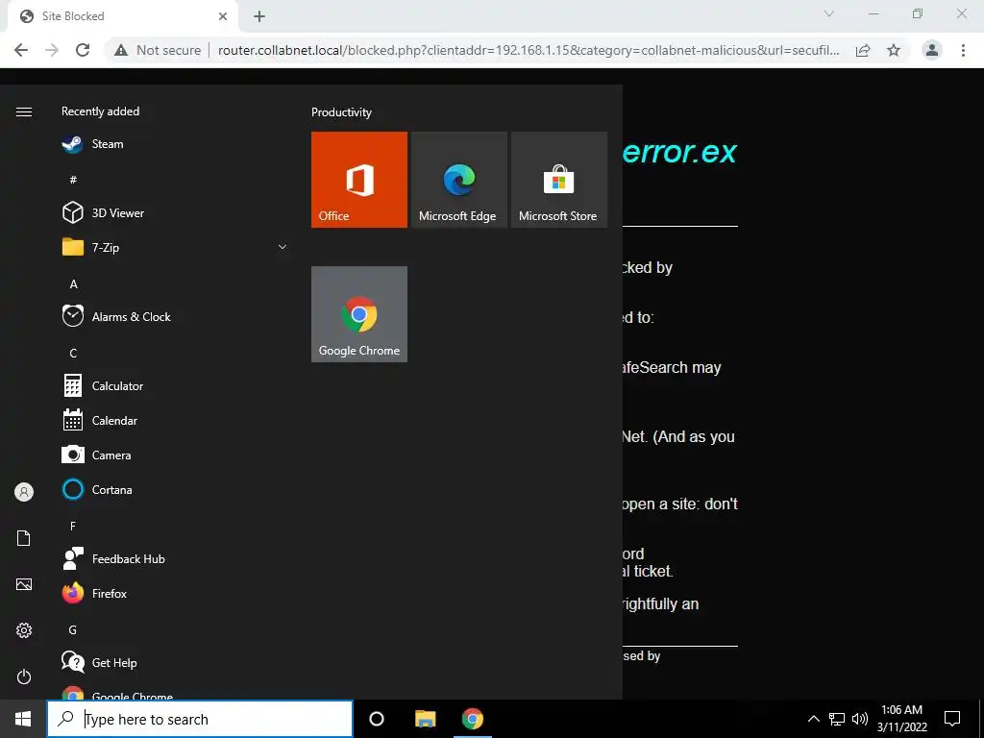This screenshot has width=984, height=738.
Task: Bookmark this page with star
Action: tap(894, 50)
